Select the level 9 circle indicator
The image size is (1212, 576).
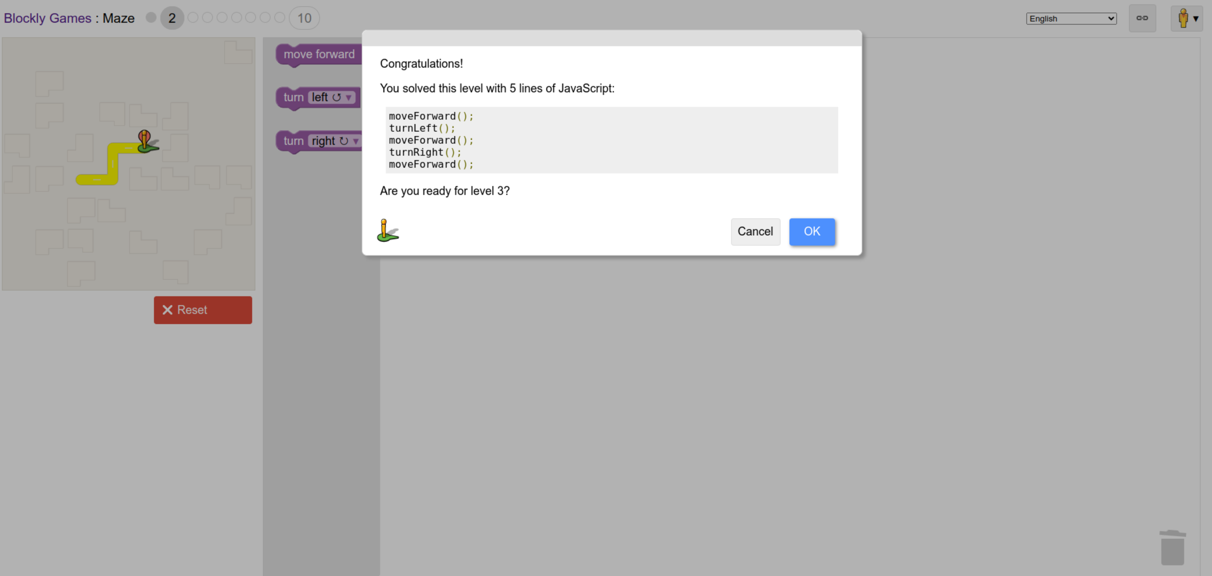[280, 18]
